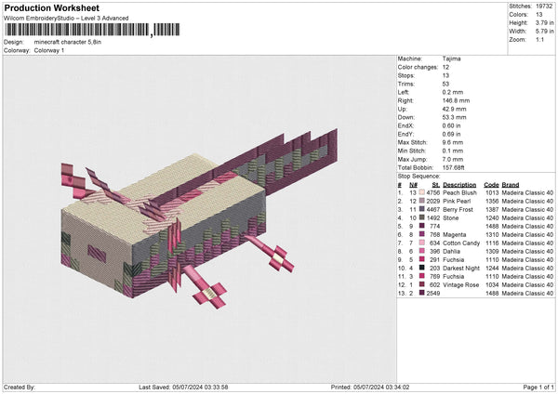
Task: Click the thread code '1310'
Action: tap(492, 235)
